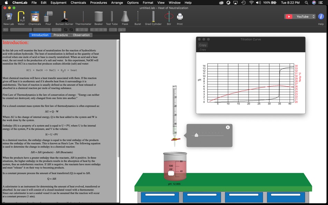Add a Thermometer from the toolbar
Image resolution: width=328 pixels, height=205 pixels.
click(x=83, y=18)
